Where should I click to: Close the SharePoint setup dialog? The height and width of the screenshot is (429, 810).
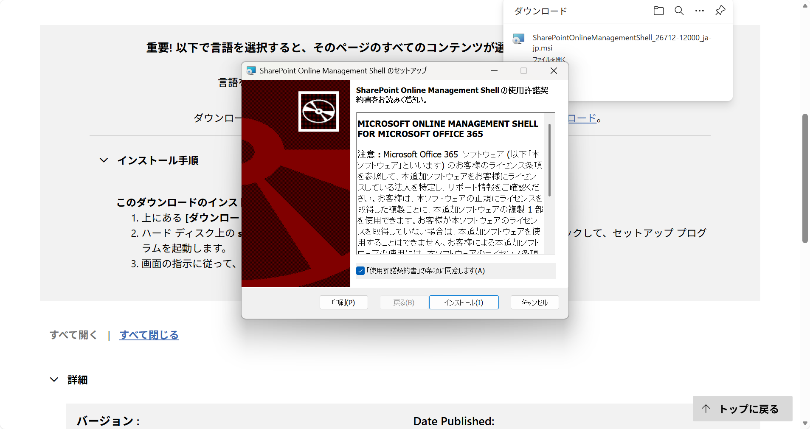click(554, 70)
